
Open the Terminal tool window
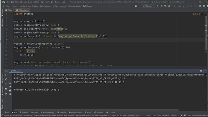point(62,112)
